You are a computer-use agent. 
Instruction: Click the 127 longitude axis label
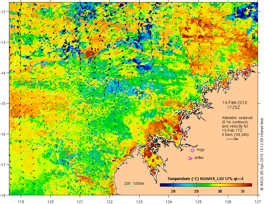258,202
